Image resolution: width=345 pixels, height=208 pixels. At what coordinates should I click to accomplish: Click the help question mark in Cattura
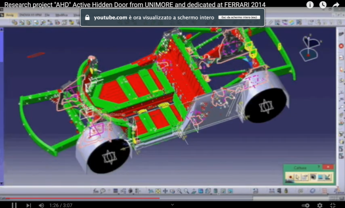click(318, 167)
